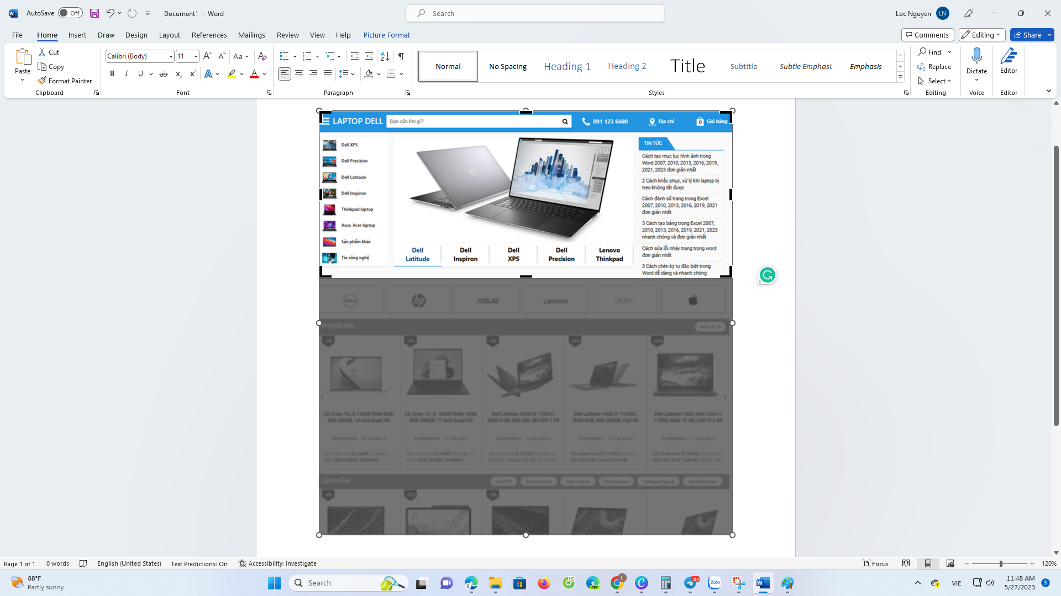The image size is (1061, 596).
Task: Center align the paragraph
Action: pyautogui.click(x=299, y=74)
